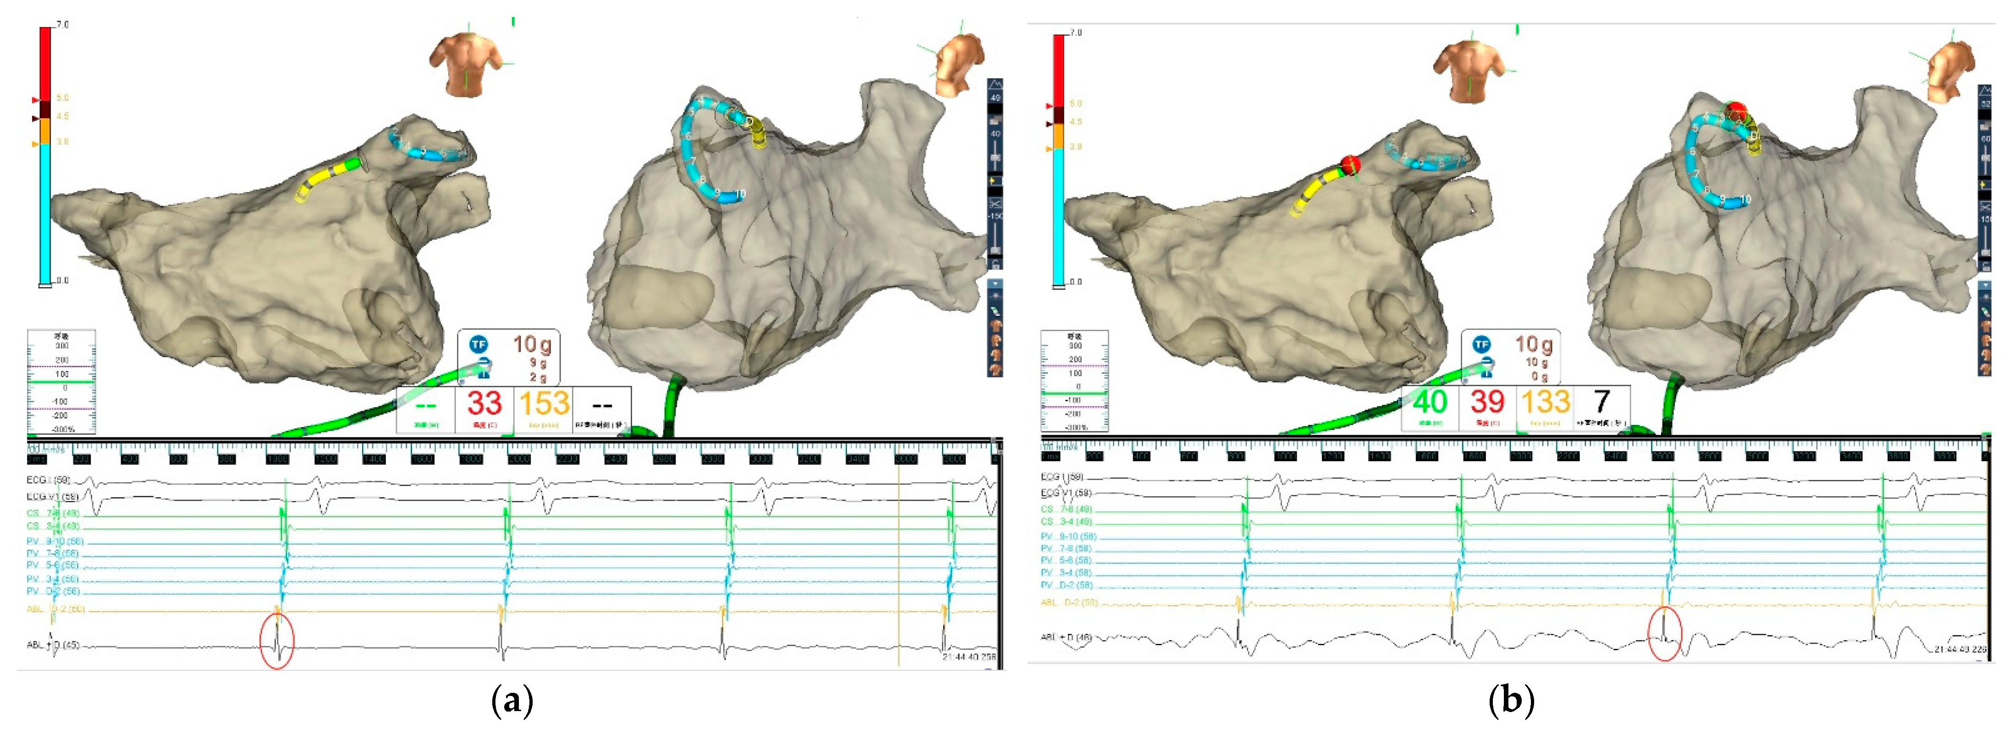Click the red ablation point on panel (b) left map
The height and width of the screenshot is (734, 2014).
click(1350, 166)
